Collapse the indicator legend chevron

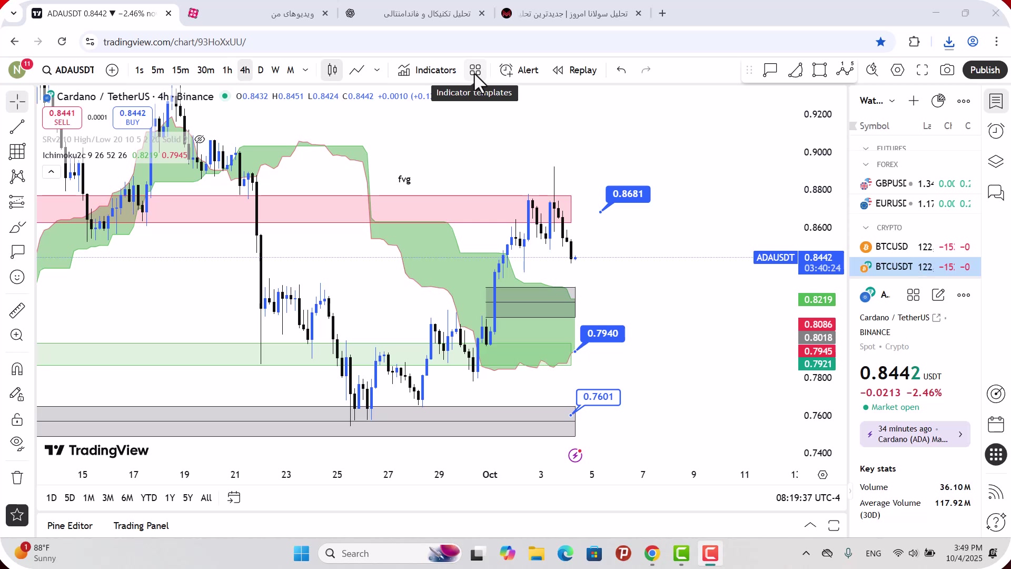[51, 172]
